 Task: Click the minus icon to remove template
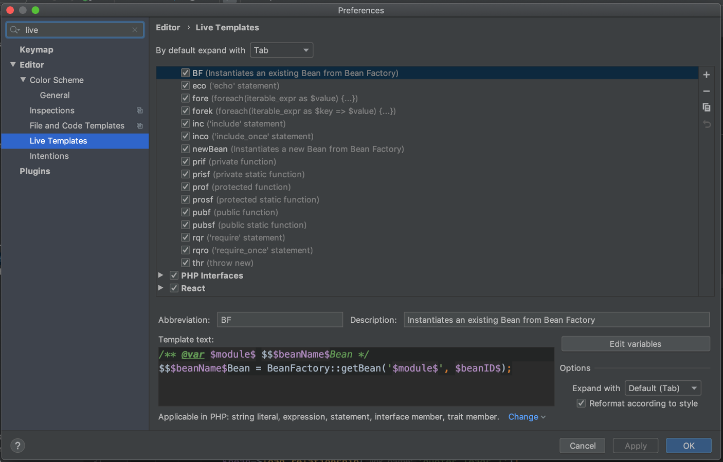click(x=707, y=91)
